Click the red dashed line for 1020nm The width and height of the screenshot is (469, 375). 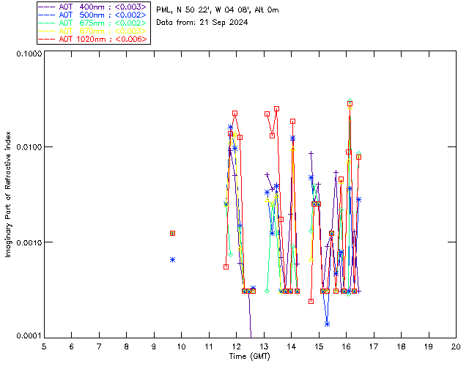48,39
